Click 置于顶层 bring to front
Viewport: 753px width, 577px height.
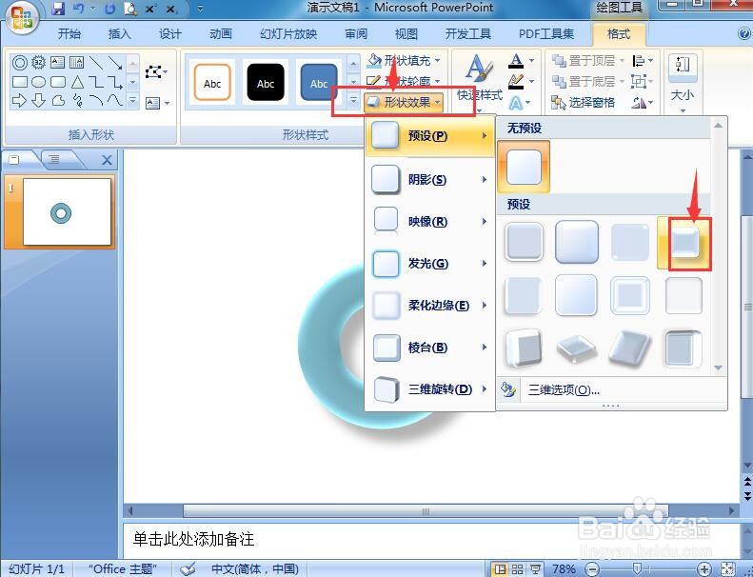click(x=587, y=61)
